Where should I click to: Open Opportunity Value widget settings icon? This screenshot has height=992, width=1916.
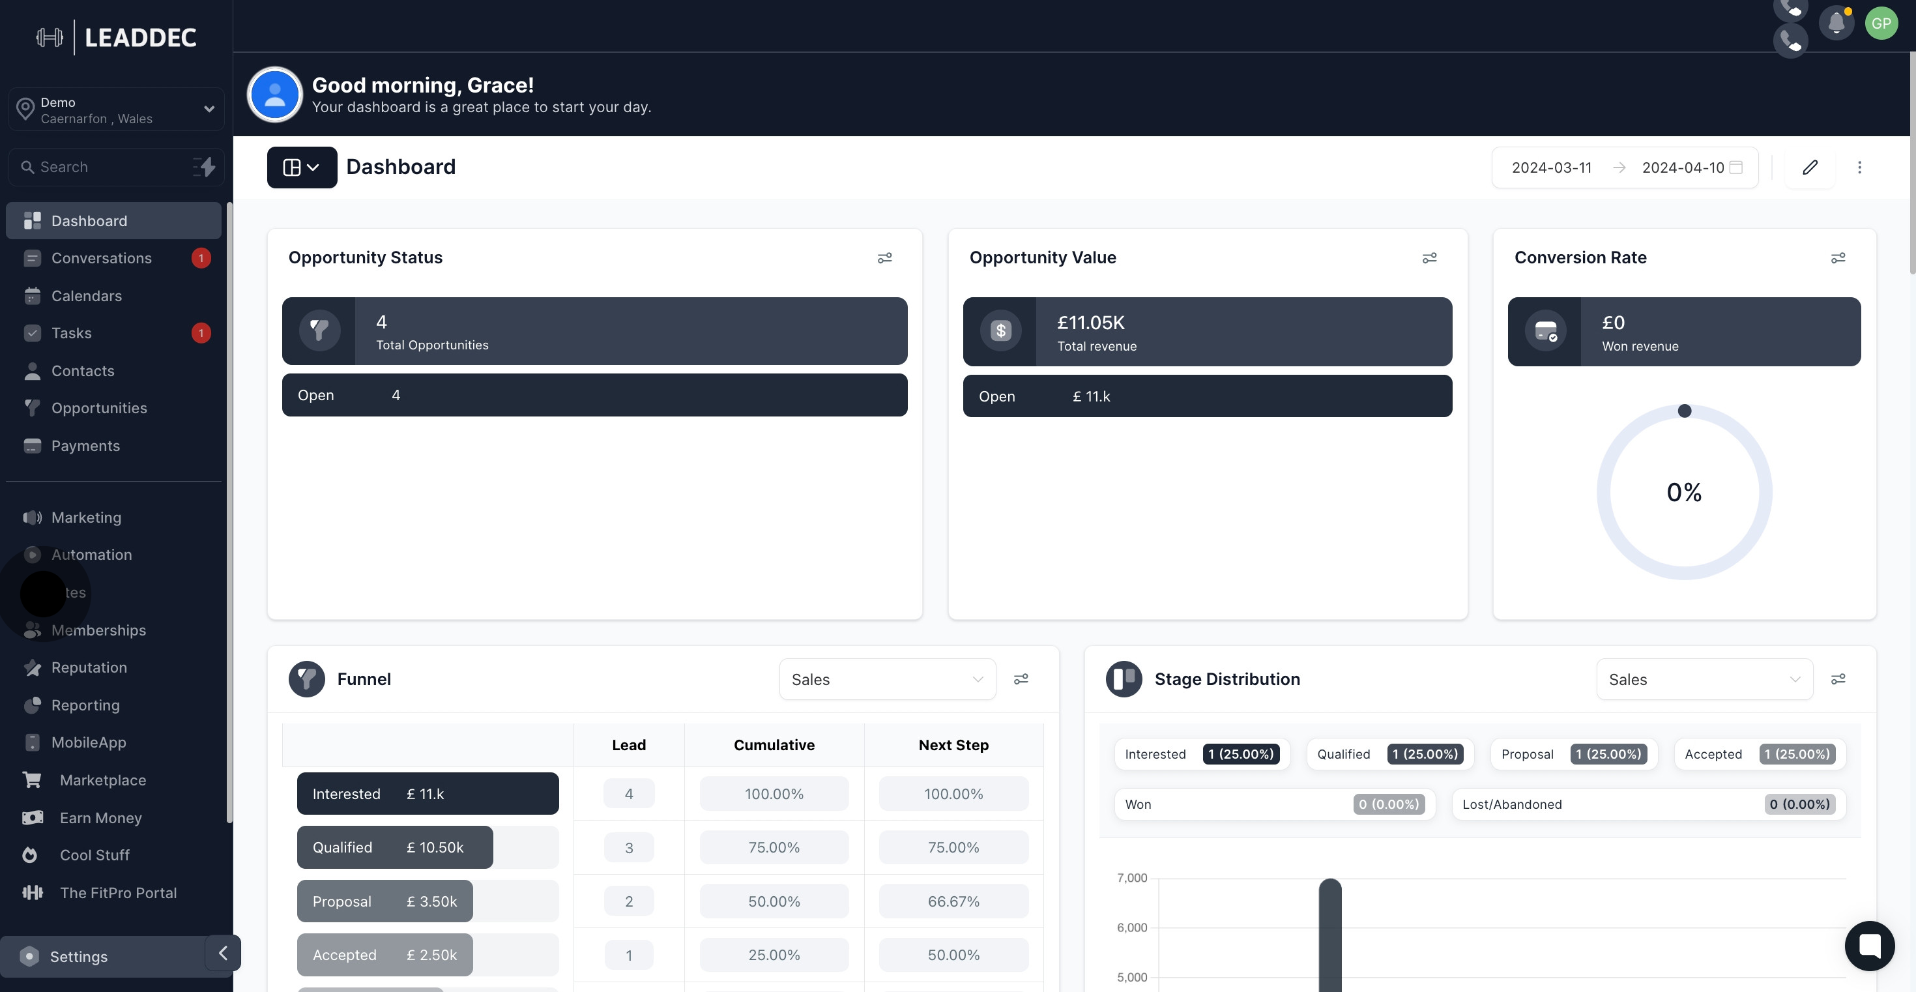click(x=1430, y=258)
